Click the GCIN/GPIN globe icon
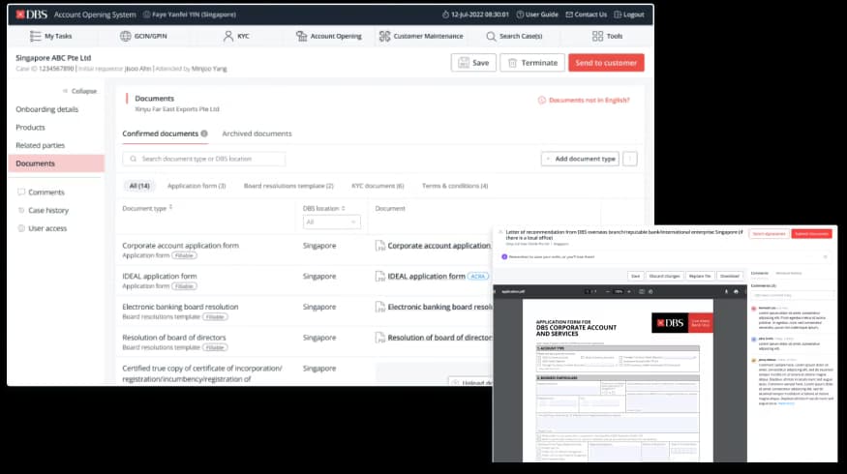Image resolution: width=847 pixels, height=474 pixels. click(x=125, y=36)
